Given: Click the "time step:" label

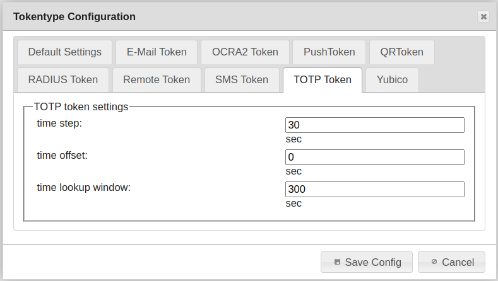Looking at the screenshot, I should click(x=60, y=123).
